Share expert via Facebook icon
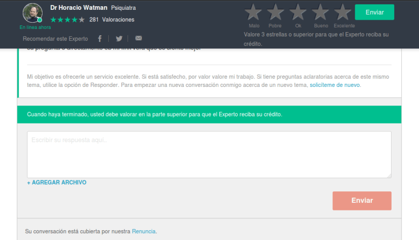The width and height of the screenshot is (419, 240). (100, 39)
